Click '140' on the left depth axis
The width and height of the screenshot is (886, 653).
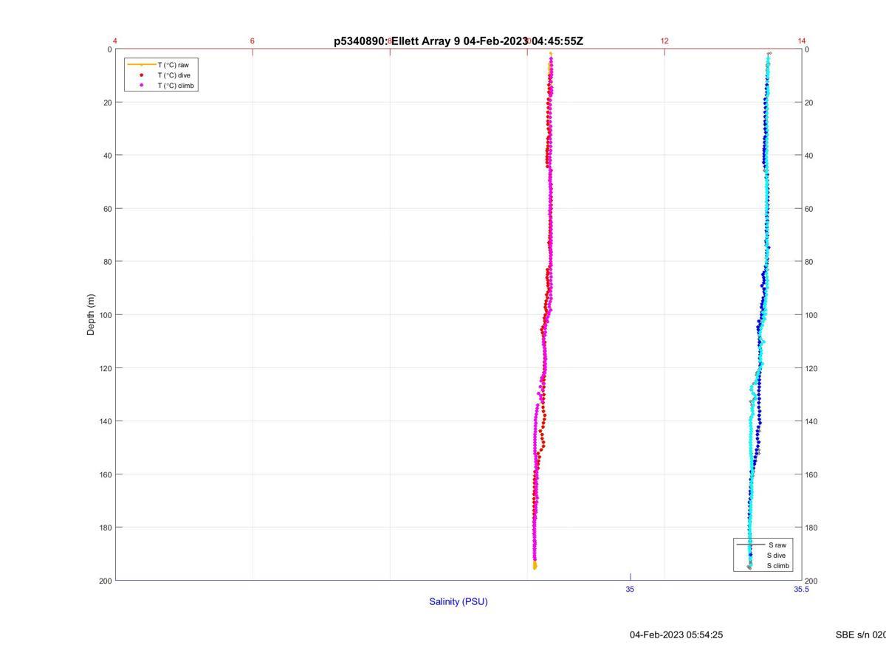coord(105,421)
